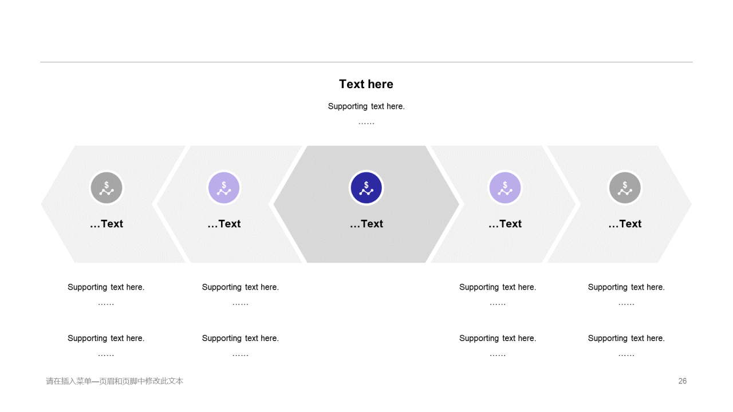Select the gray dollar icon in first hexagon
This screenshot has height=412, width=733.
coord(107,188)
